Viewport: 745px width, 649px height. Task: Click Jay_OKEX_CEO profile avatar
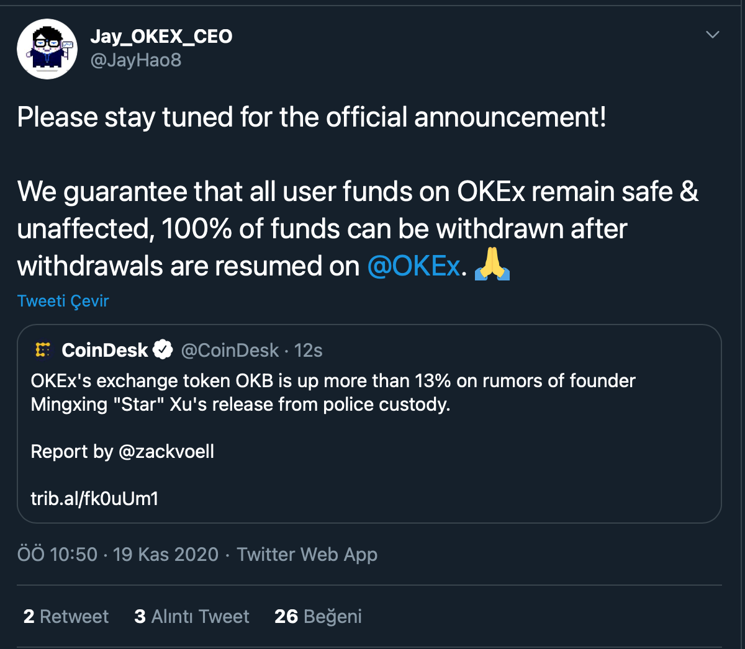click(47, 49)
